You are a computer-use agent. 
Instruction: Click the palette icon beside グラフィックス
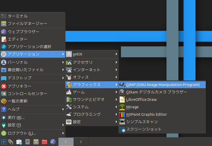[69, 85]
